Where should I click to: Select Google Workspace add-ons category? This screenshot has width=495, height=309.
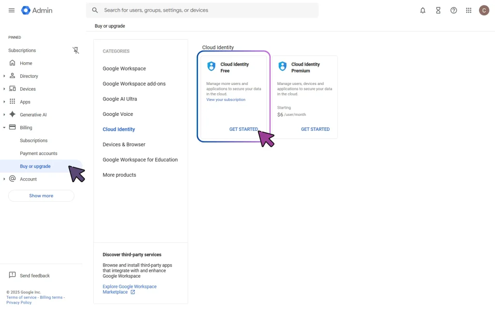tap(134, 84)
